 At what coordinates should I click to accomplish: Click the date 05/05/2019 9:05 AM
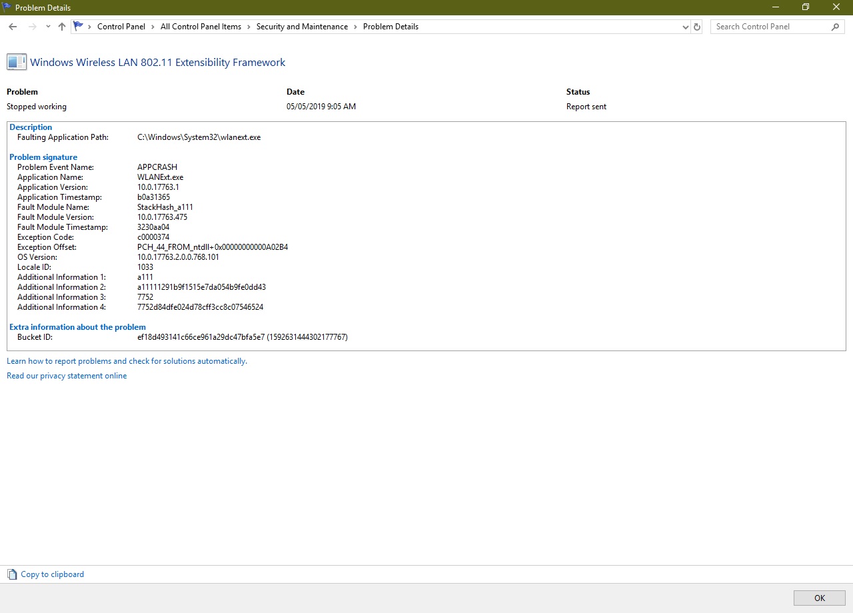(321, 107)
